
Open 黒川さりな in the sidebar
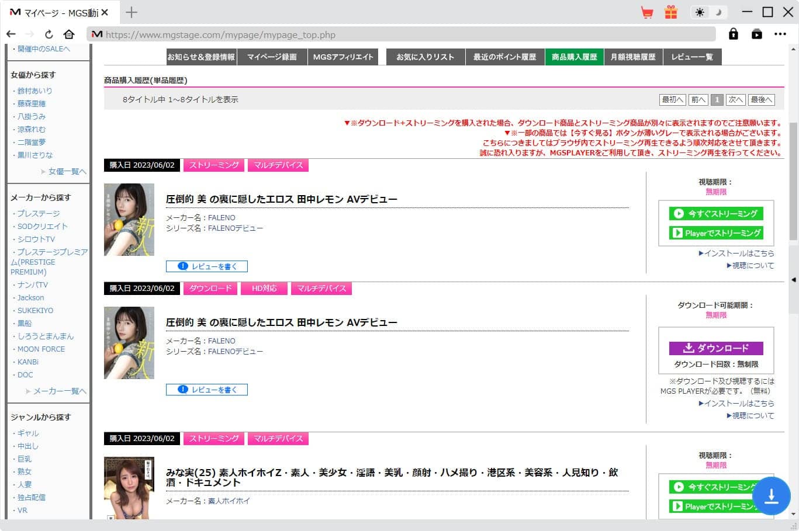(34, 155)
